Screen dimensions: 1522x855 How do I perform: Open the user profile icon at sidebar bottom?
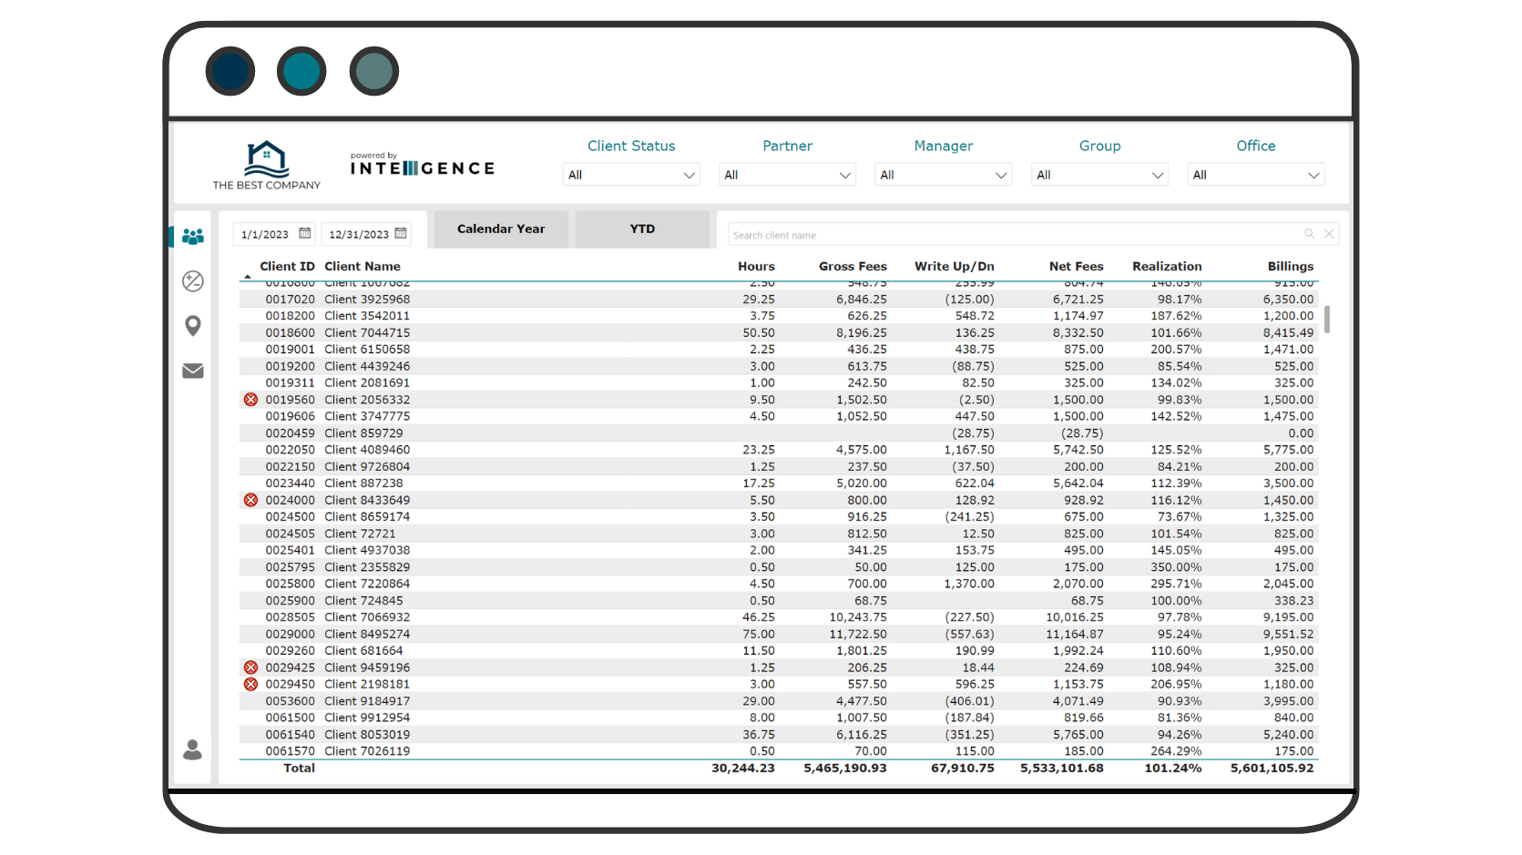coord(192,749)
